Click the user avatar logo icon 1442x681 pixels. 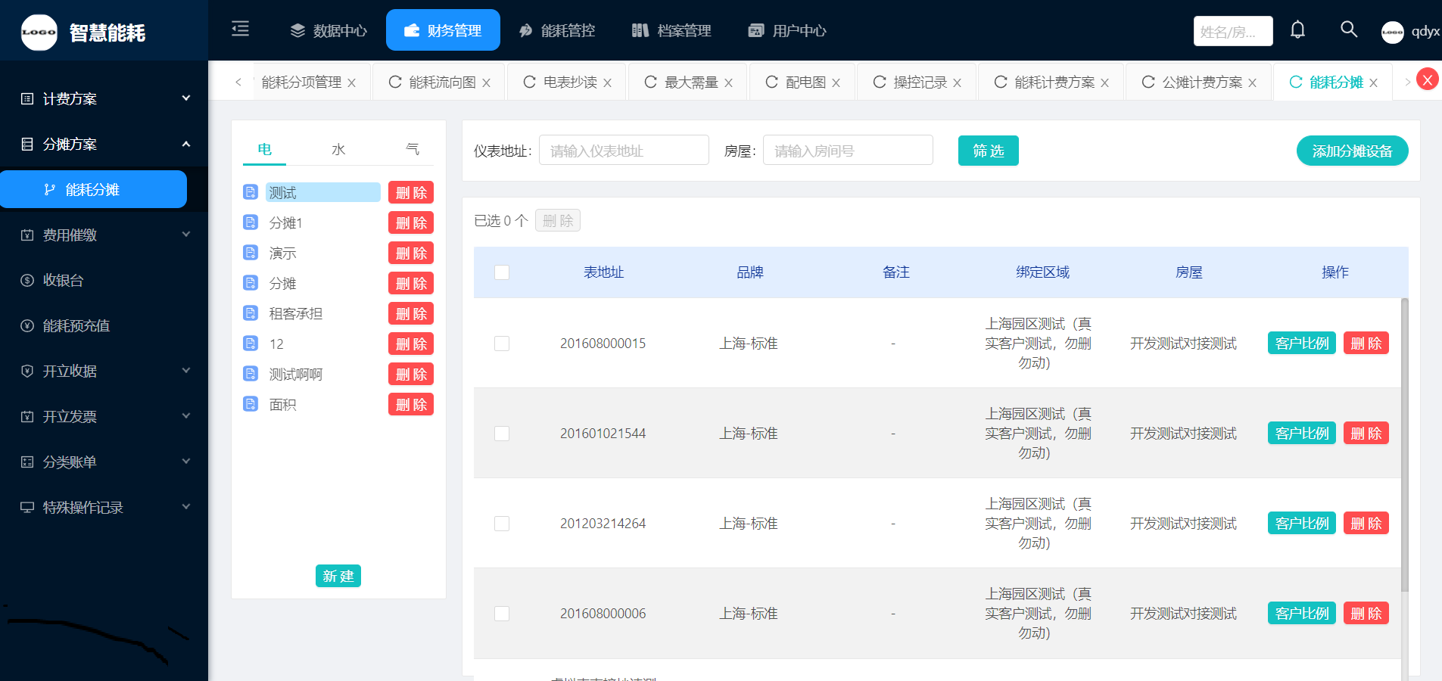(1392, 32)
